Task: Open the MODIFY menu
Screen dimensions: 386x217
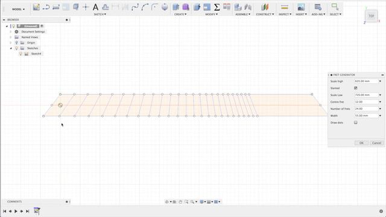Action: tap(212, 14)
